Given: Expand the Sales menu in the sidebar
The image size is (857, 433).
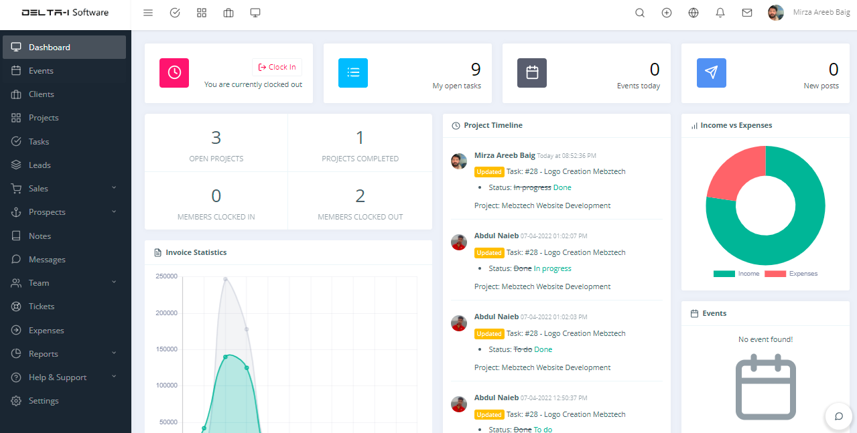Looking at the screenshot, I should [x=65, y=189].
